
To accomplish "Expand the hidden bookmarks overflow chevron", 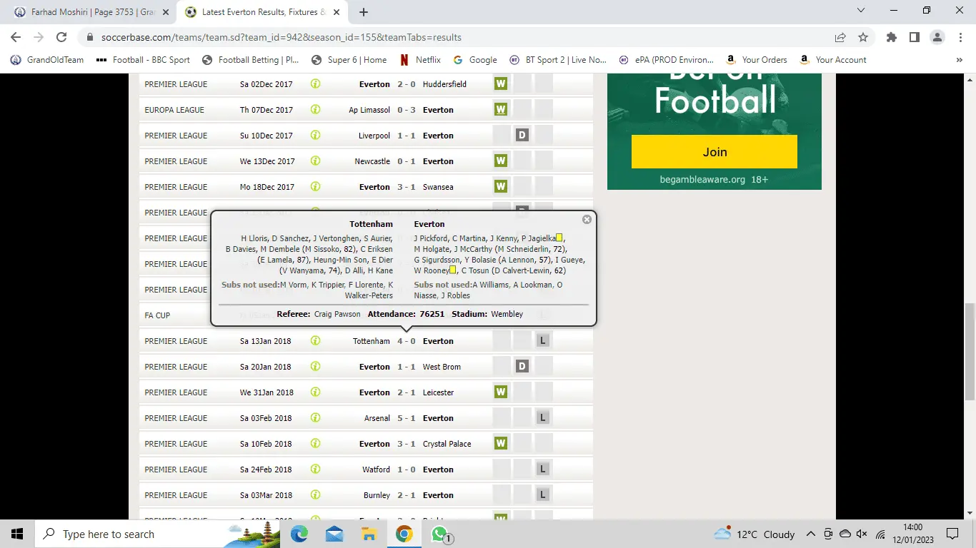I will [959, 60].
